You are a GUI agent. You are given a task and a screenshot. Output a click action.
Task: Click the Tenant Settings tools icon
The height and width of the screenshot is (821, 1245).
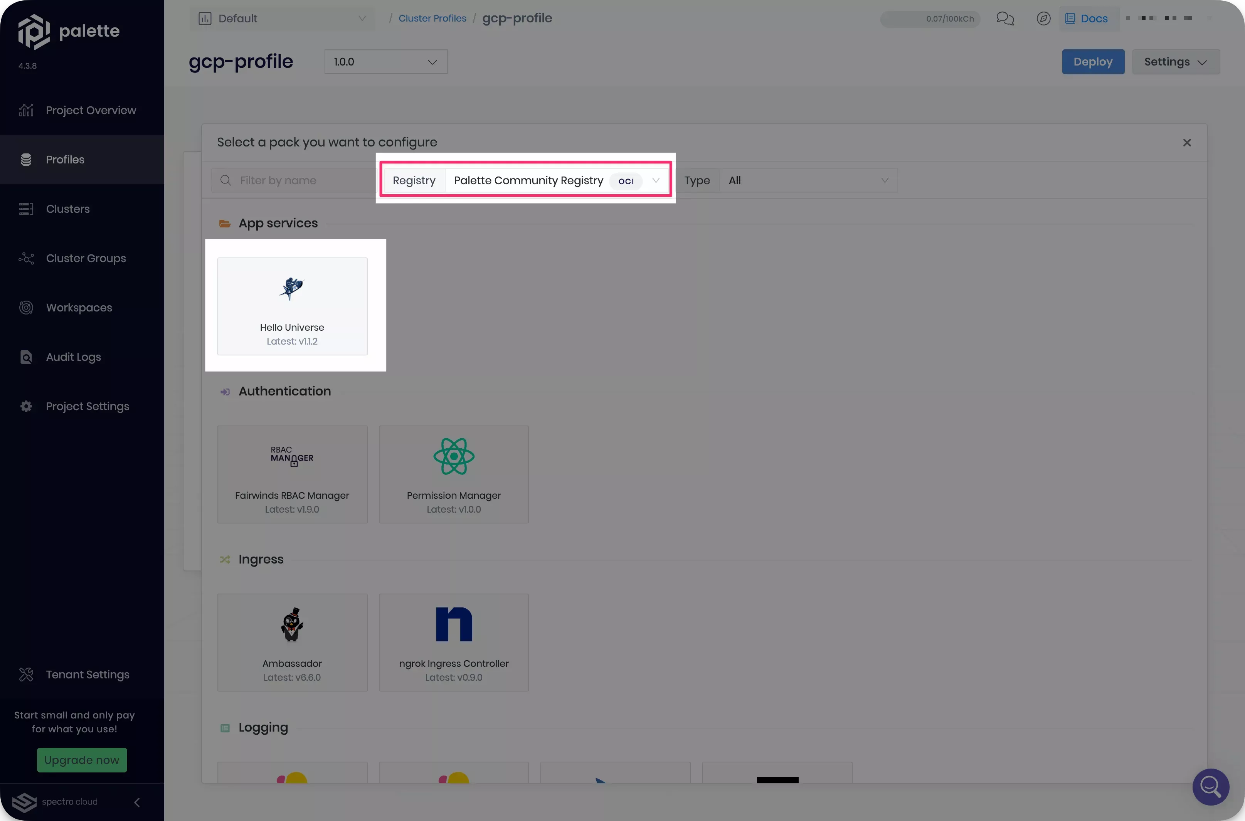26,675
